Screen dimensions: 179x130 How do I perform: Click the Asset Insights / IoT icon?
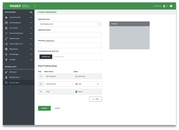[x=6, y=44]
